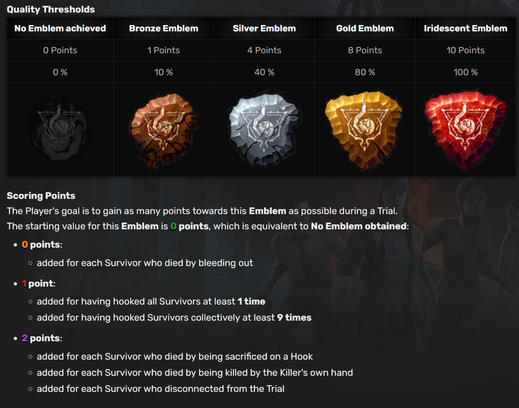Click the greyed-out No Emblem icon

click(x=60, y=130)
